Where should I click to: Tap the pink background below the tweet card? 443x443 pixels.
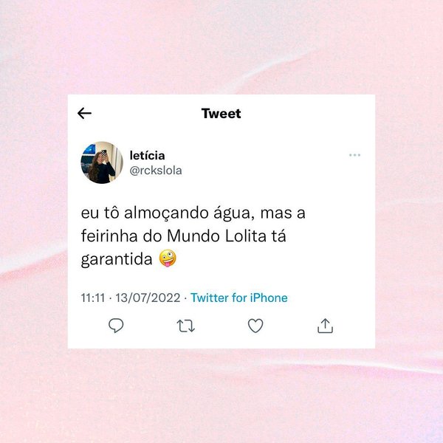(x=221, y=396)
